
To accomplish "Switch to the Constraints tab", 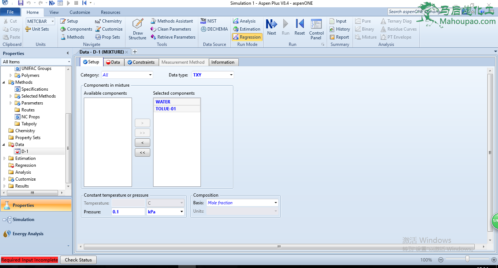I will click(141, 62).
